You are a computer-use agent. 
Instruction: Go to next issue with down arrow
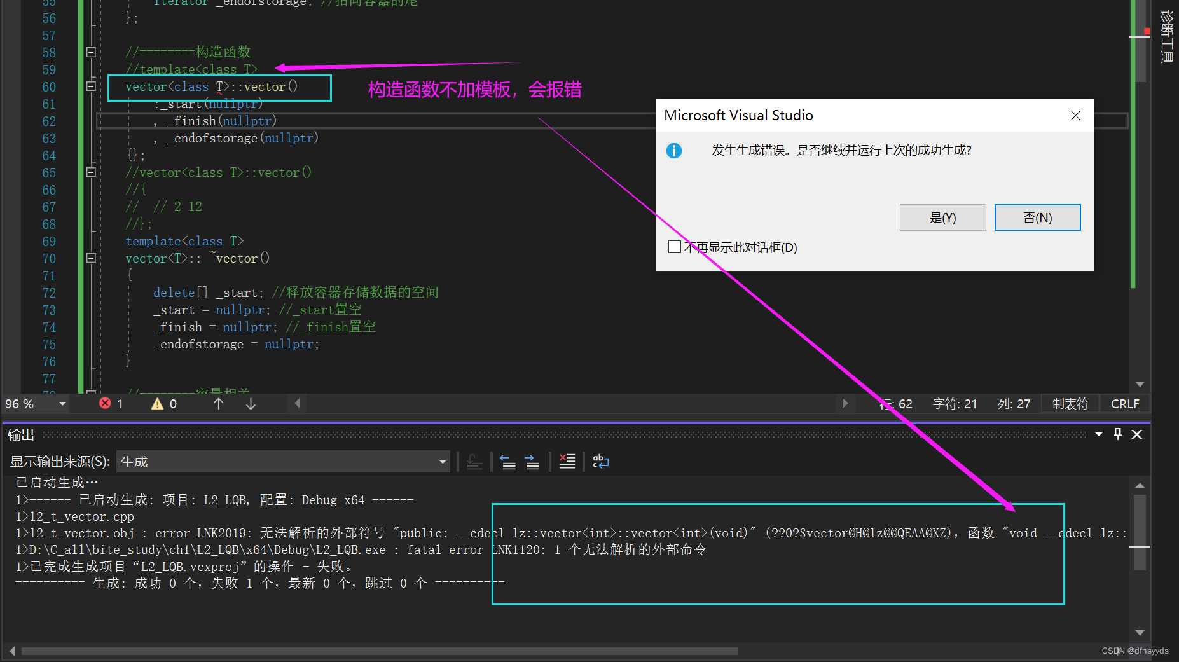click(x=251, y=404)
